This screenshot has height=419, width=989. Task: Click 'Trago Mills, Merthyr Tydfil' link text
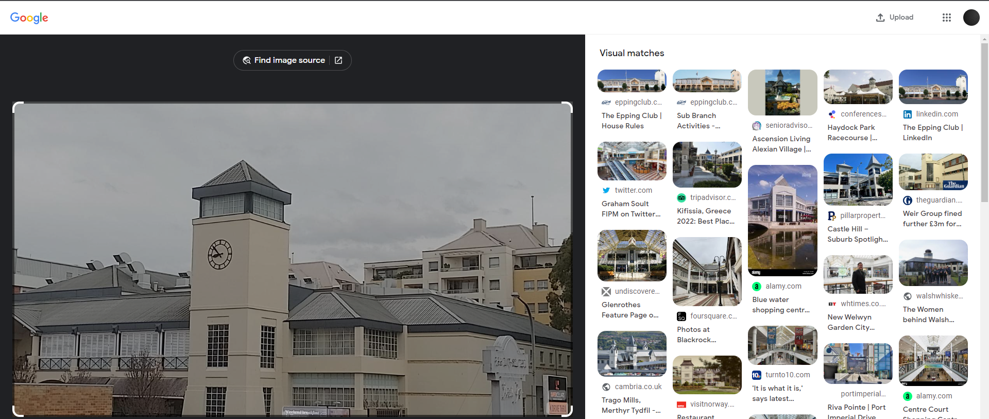click(631, 405)
